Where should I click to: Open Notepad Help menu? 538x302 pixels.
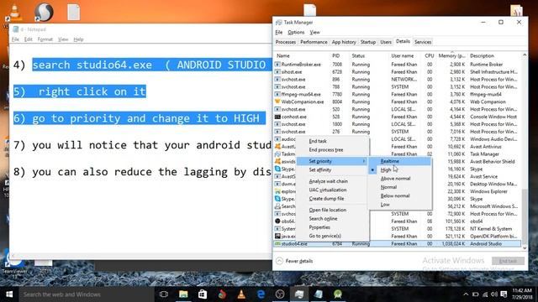click(x=78, y=39)
